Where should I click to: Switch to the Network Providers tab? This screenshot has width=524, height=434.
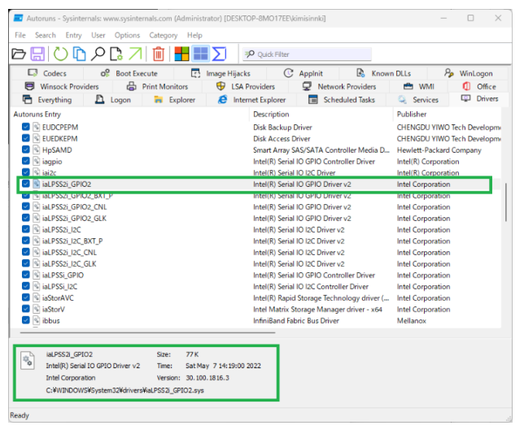[338, 86]
